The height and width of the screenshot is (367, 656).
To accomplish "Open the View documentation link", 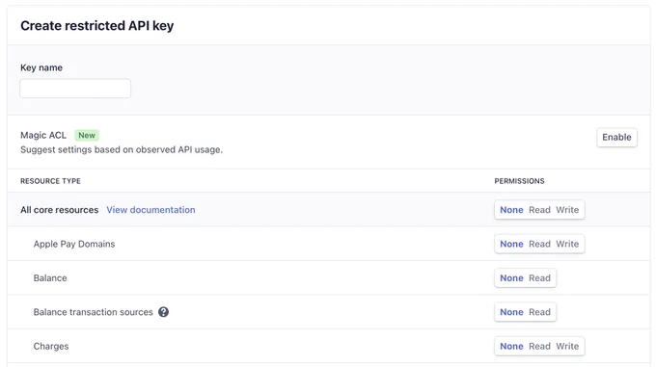I will (150, 210).
